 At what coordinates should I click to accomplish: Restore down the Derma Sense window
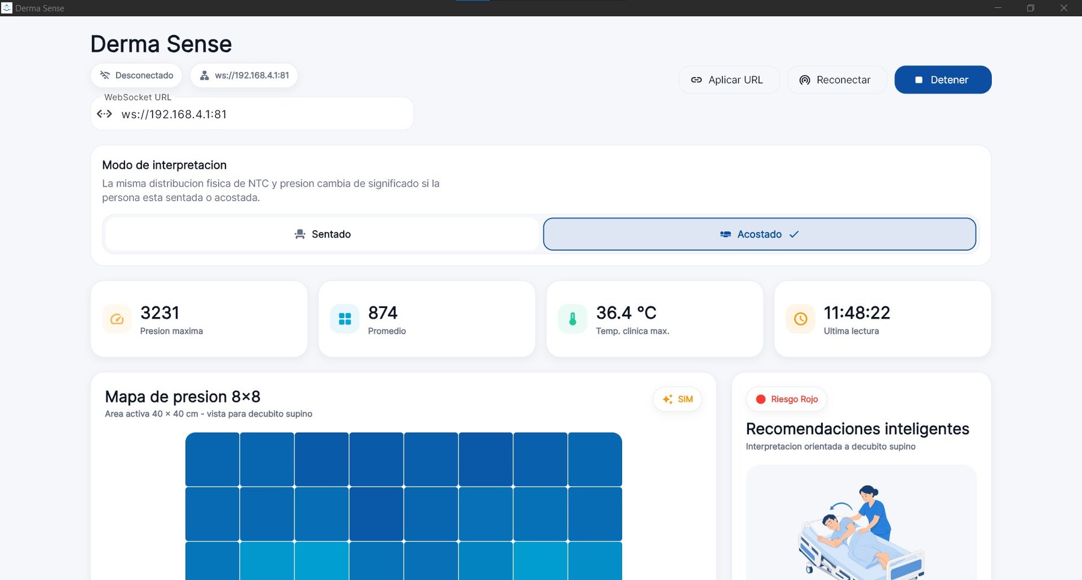[1030, 8]
